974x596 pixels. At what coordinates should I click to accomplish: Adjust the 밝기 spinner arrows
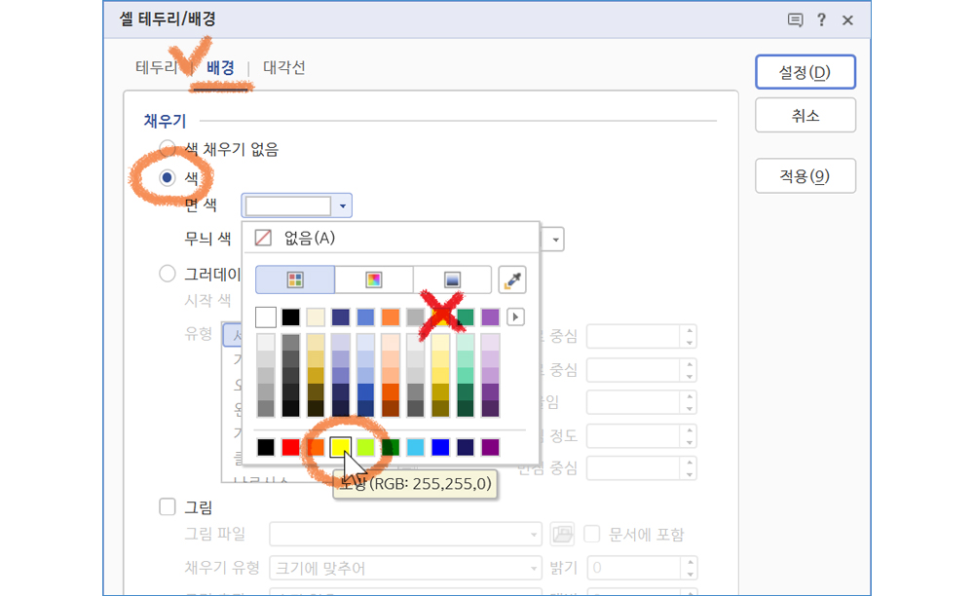[x=690, y=568]
